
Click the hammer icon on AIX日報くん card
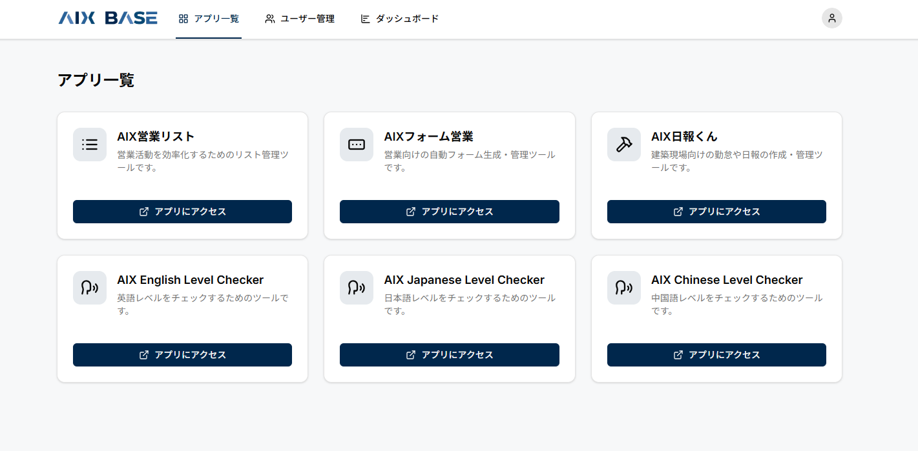[623, 145]
